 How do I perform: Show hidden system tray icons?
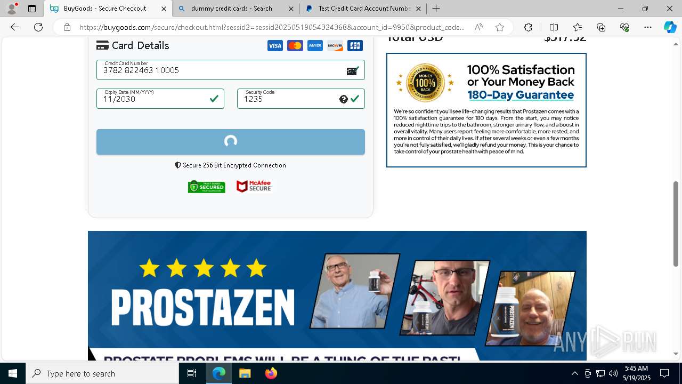tap(574, 373)
